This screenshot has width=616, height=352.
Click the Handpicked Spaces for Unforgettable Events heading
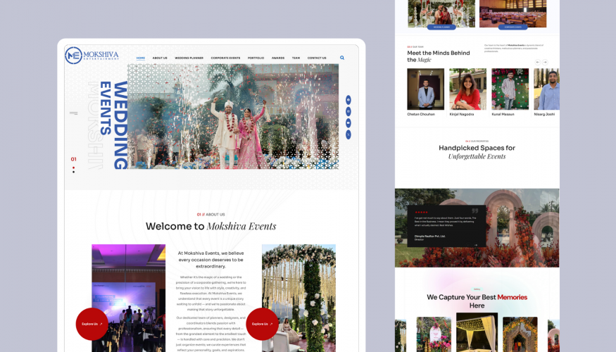477,152
